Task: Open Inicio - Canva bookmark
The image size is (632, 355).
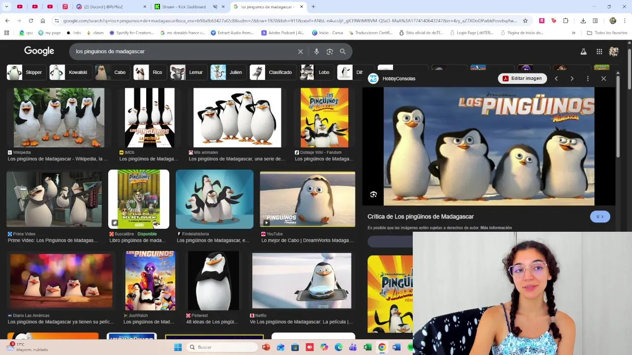Action: (x=327, y=33)
